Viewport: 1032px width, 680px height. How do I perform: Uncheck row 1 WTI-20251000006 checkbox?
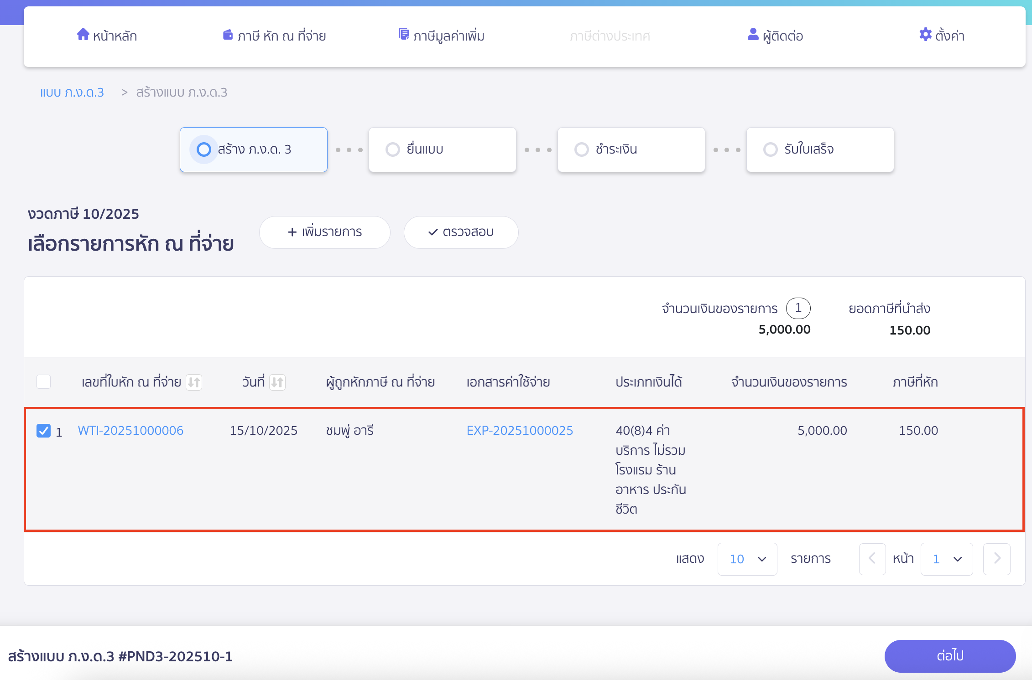(x=43, y=431)
